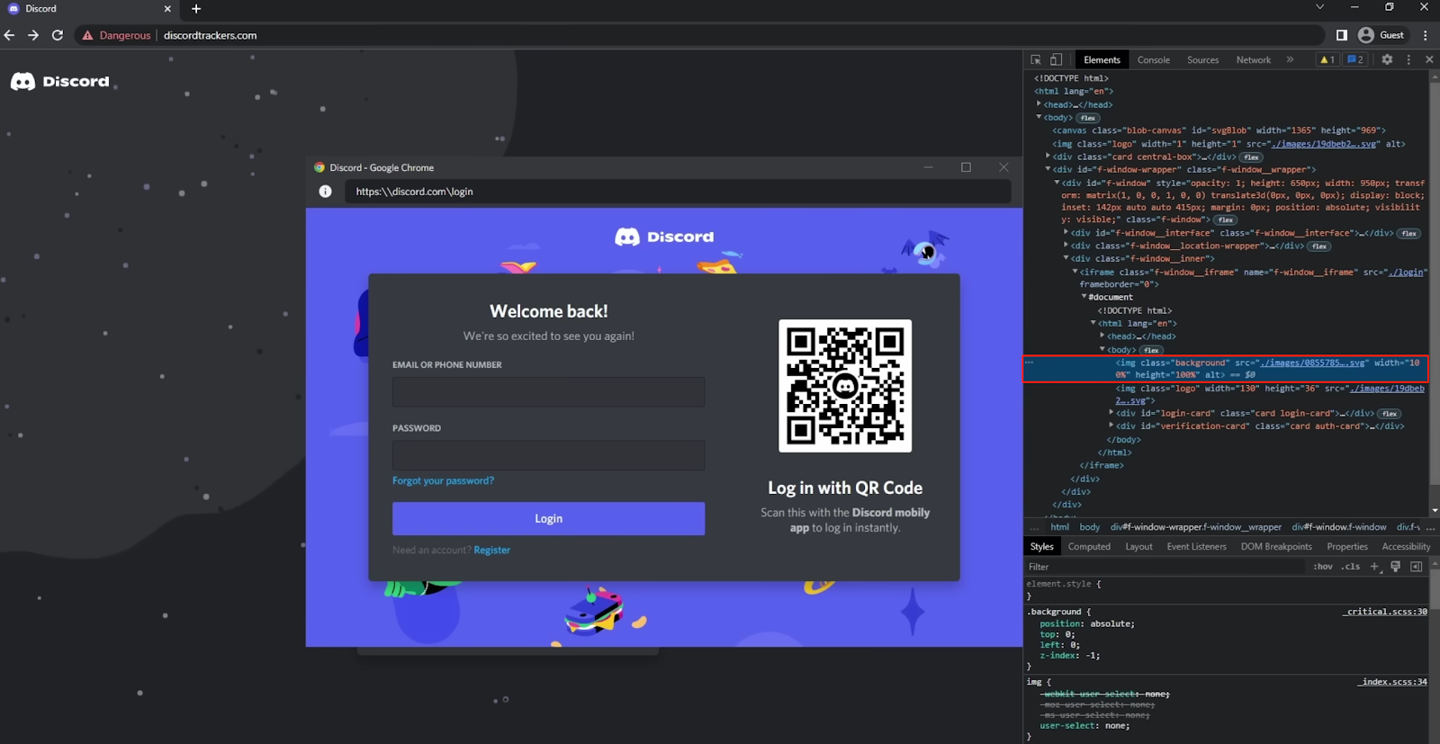Image resolution: width=1440 pixels, height=744 pixels.
Task: Show more DevTools tabs chevron
Action: click(1290, 59)
